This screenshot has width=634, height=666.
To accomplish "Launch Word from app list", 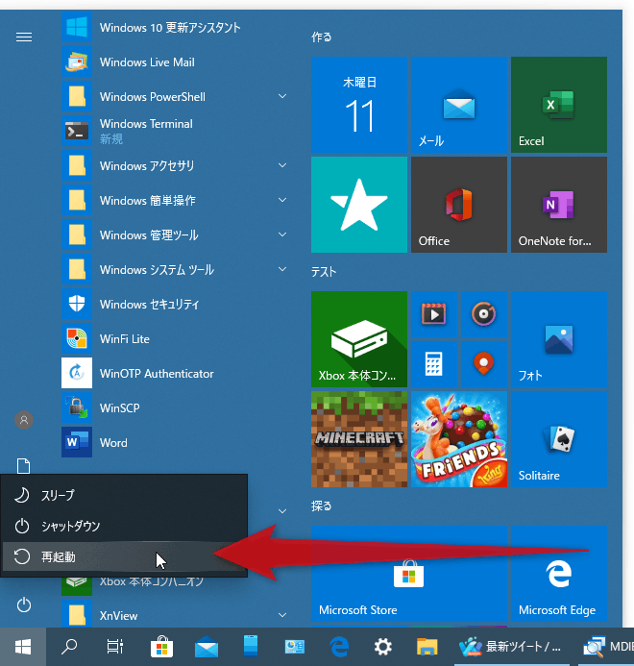I will (x=174, y=443).
